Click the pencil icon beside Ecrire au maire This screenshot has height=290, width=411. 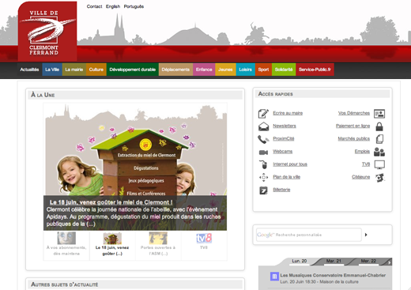coord(263,114)
